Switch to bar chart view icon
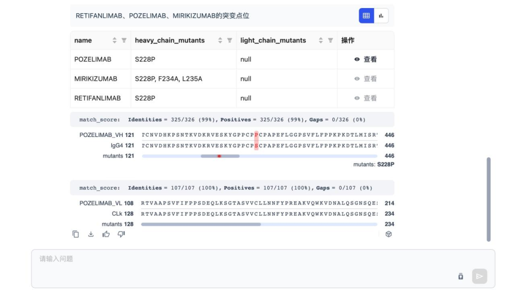This screenshot has height=290, width=510. pyautogui.click(x=381, y=16)
